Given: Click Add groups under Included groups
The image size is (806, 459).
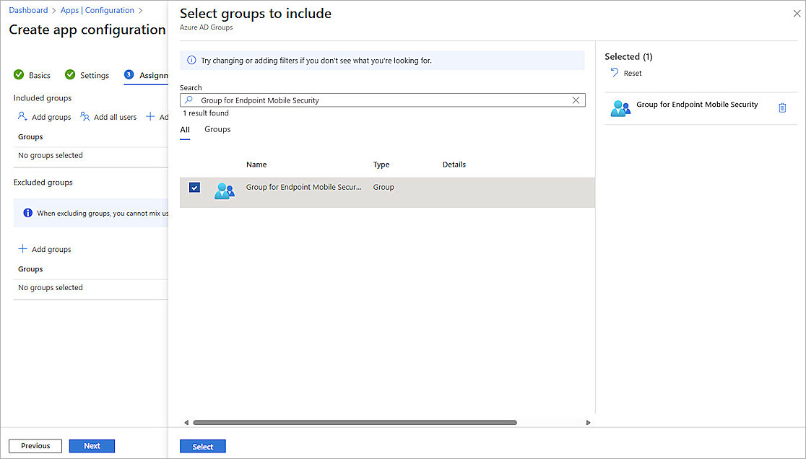Looking at the screenshot, I should pyautogui.click(x=44, y=117).
